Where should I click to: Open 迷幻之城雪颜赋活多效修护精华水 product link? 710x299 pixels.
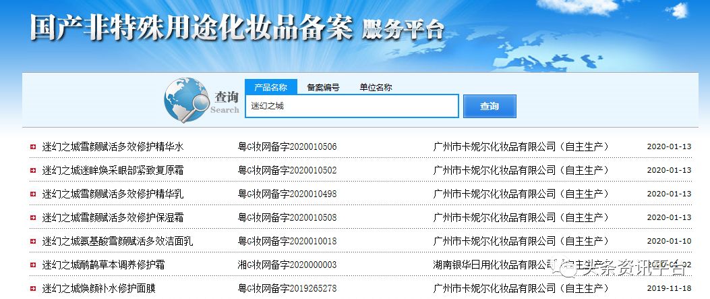(113, 146)
